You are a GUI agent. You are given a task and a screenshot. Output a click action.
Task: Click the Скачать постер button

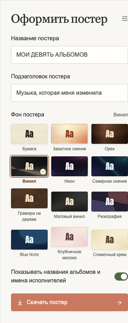(70, 302)
